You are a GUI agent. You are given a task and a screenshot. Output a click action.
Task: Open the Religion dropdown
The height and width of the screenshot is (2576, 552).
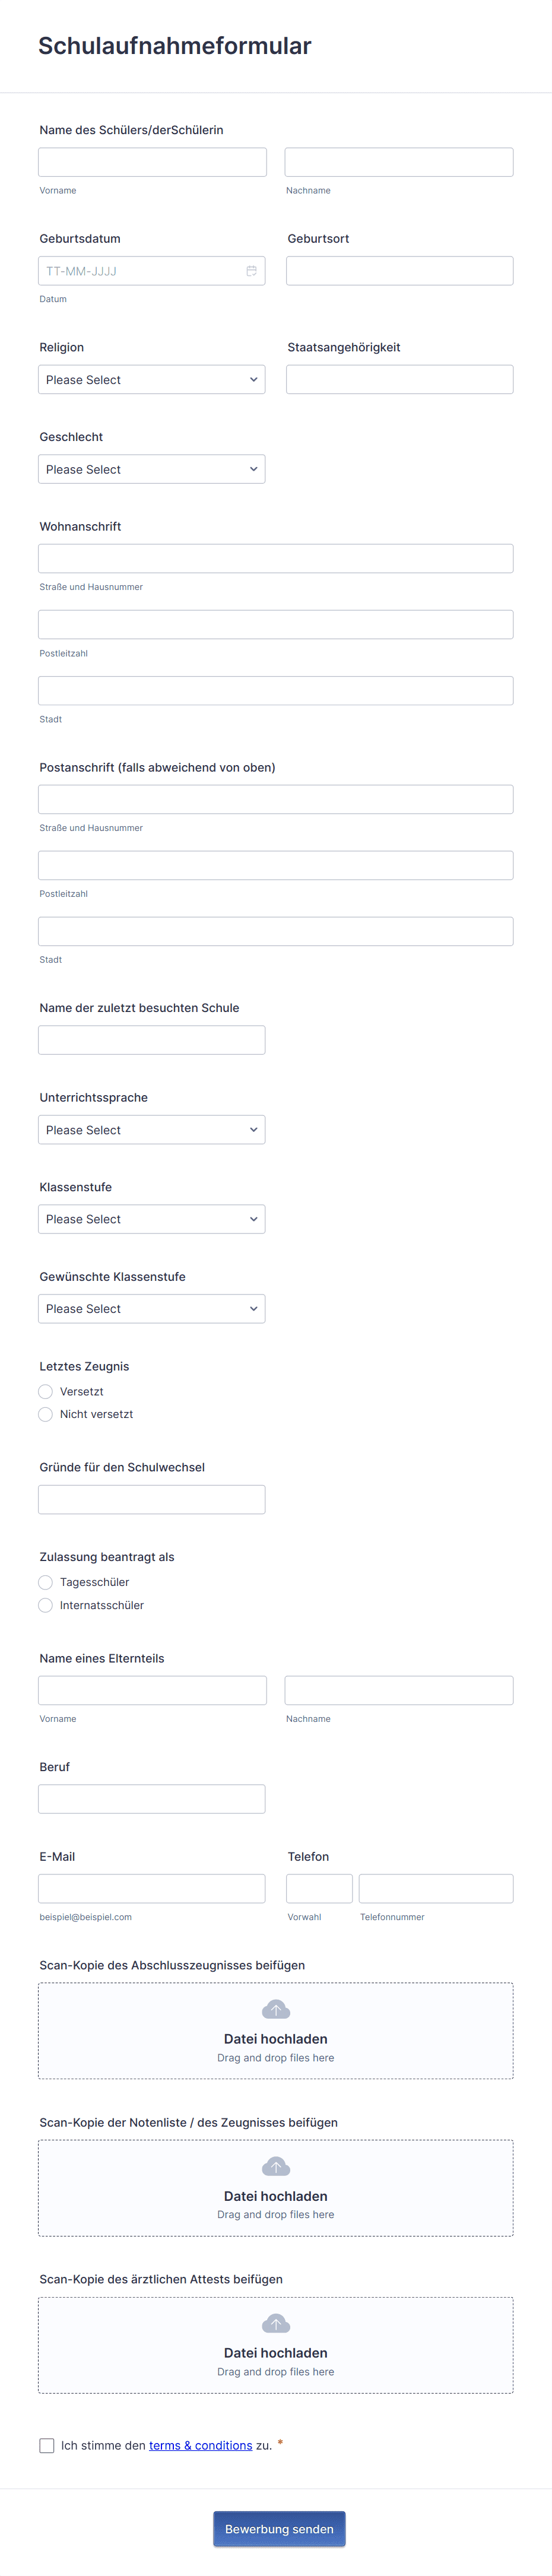pyautogui.click(x=151, y=379)
